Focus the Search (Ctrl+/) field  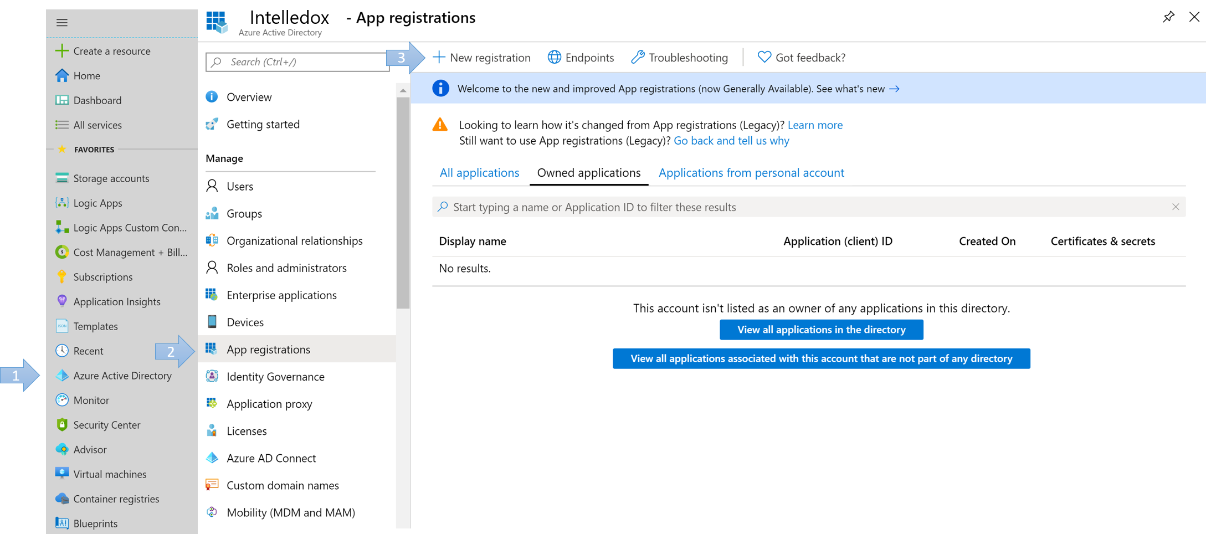coord(297,62)
